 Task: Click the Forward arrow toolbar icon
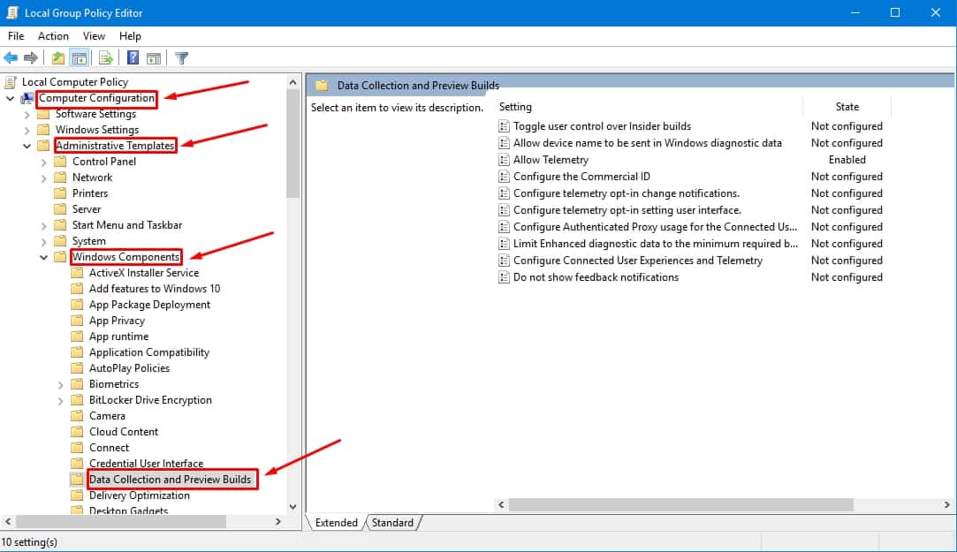coord(31,58)
